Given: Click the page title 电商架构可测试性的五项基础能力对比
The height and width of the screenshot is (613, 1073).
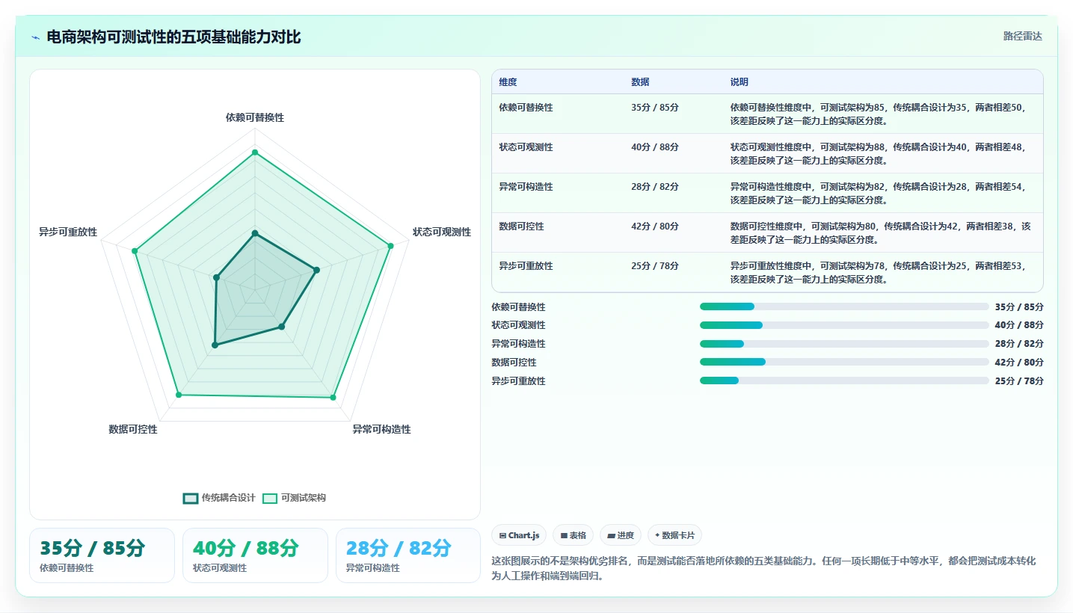Looking at the screenshot, I should point(173,37).
